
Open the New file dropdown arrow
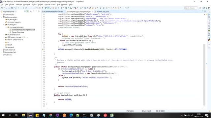pos(4,8)
